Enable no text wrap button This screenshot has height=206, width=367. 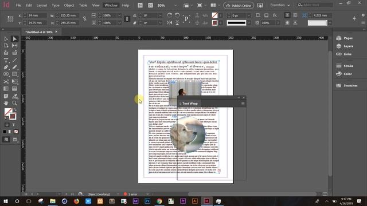287,15
